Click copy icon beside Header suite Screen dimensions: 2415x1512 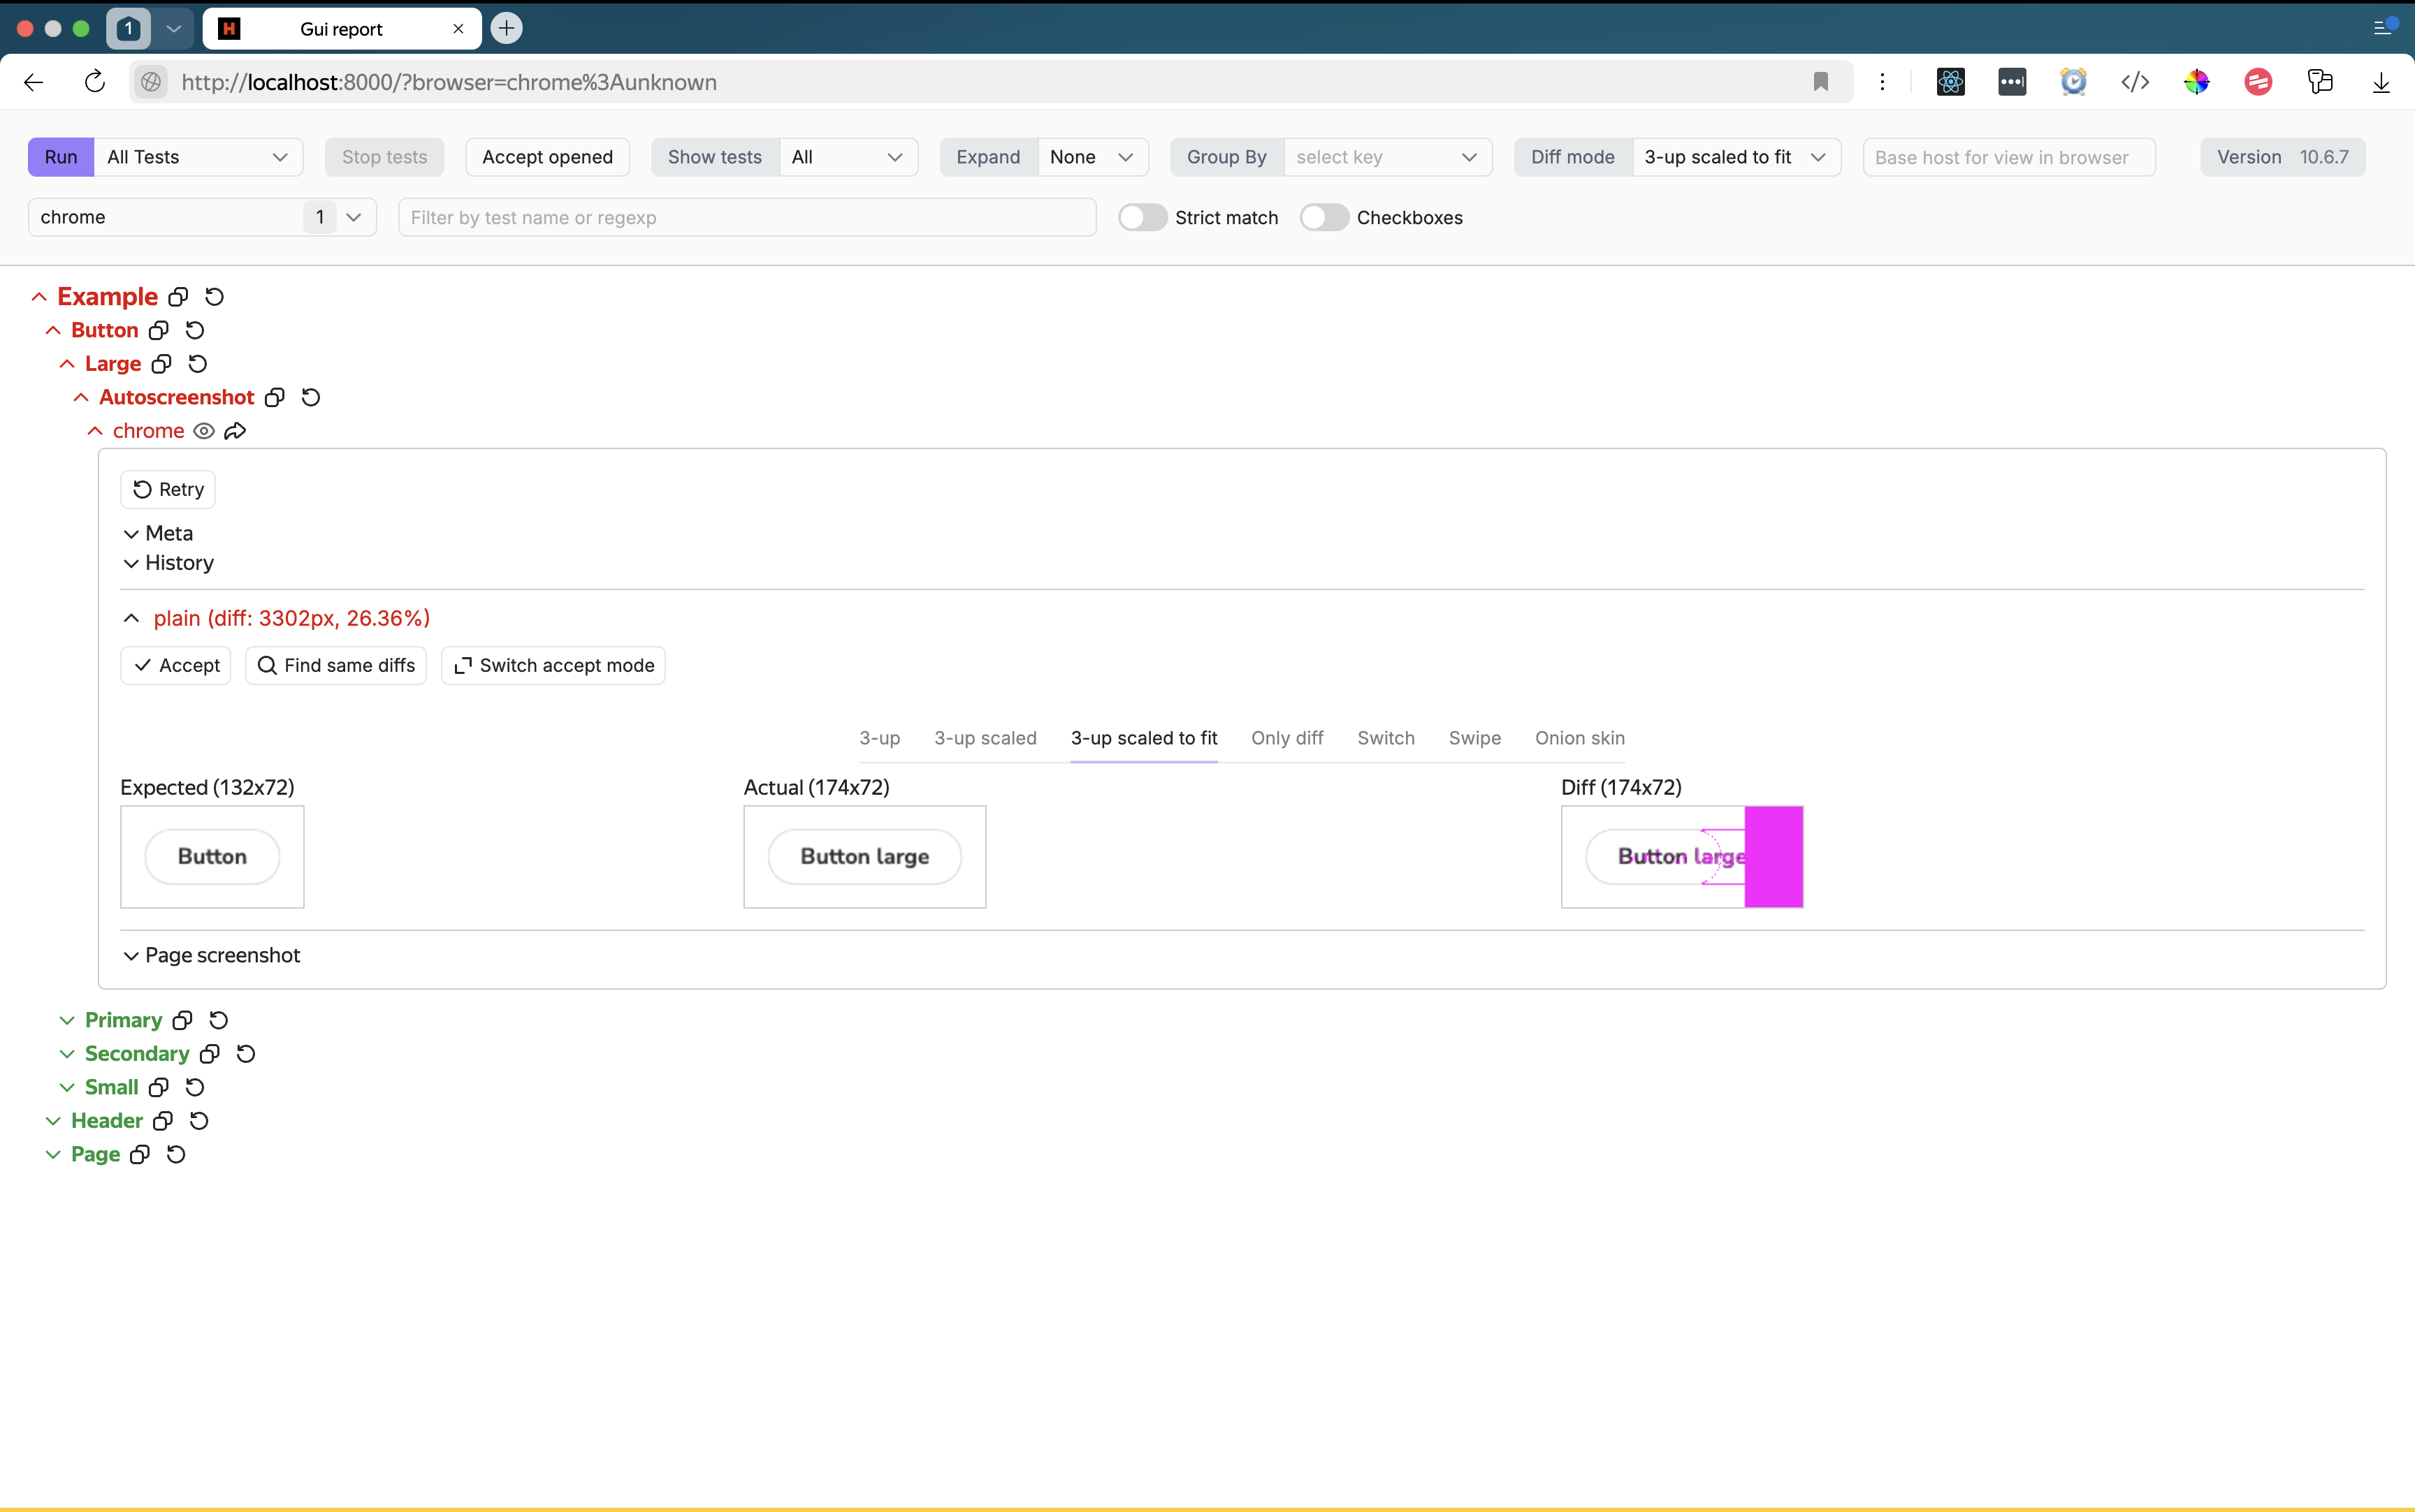[x=163, y=1121]
